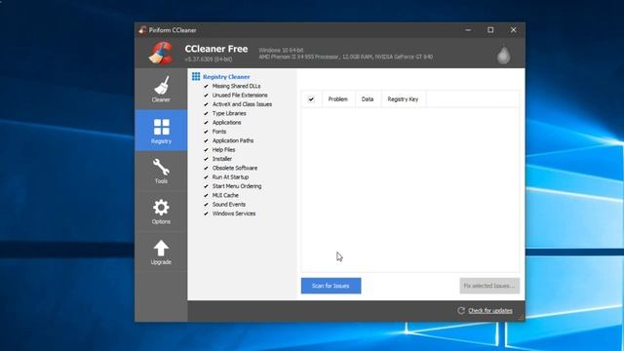Viewport: 624px width, 351px height.
Task: Uncheck Applications option
Action: [x=206, y=123]
